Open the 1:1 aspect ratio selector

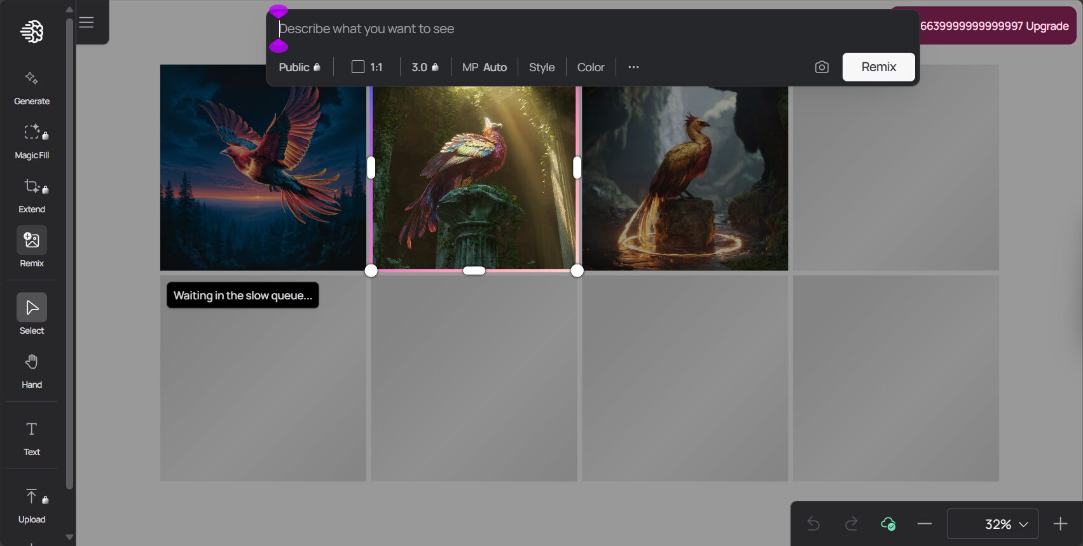click(x=367, y=67)
